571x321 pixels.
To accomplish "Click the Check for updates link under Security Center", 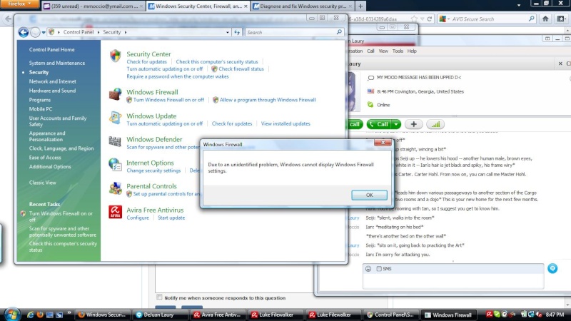I will point(147,61).
